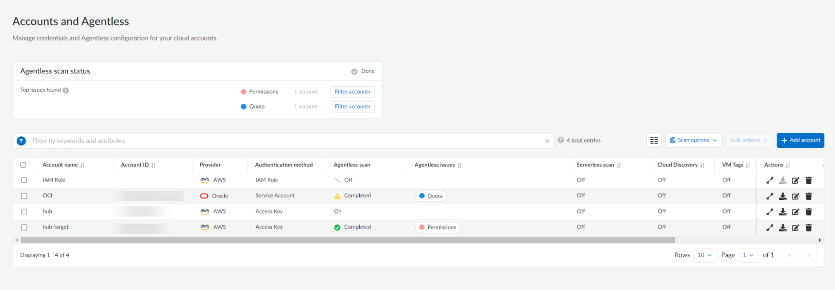This screenshot has width=835, height=290.
Task: Open the Scan options dropdown
Action: point(694,141)
